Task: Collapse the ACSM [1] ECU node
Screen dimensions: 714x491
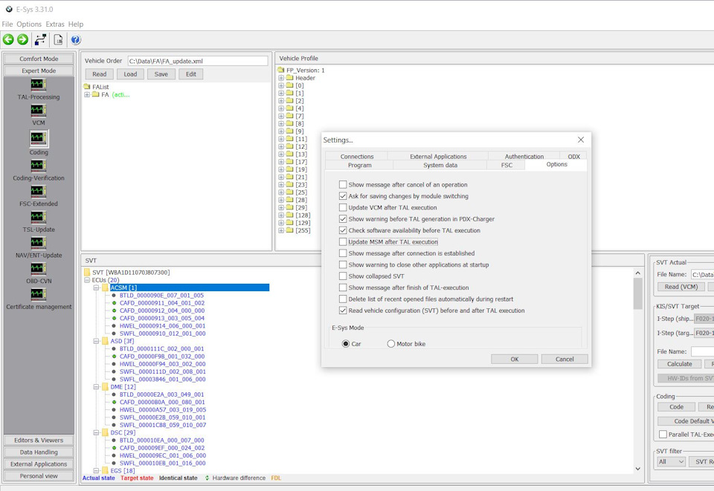Action: click(x=96, y=287)
